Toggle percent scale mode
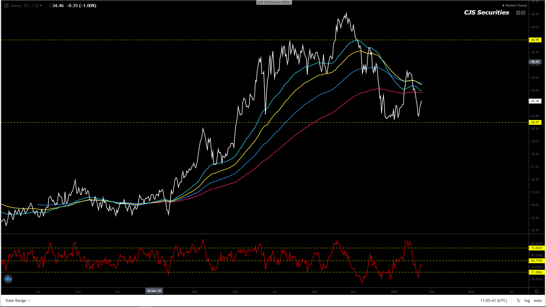 click(x=518, y=300)
